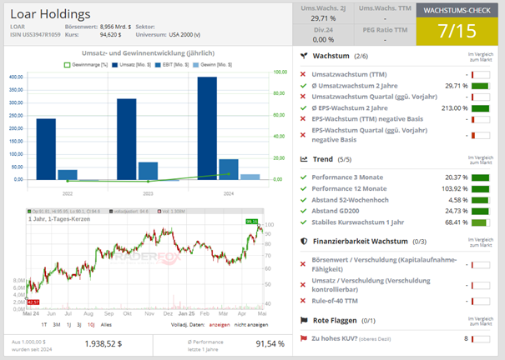Click the Finanzierbarkeit shield icon

tap(304, 242)
